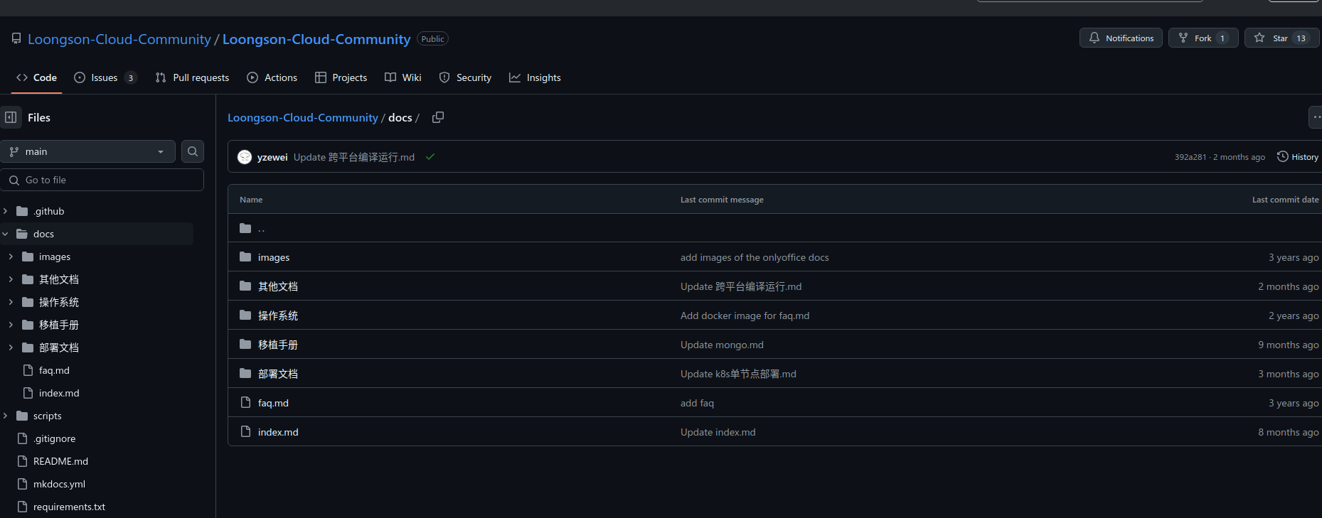
Task: Go to the Actions tab
Action: 272,77
